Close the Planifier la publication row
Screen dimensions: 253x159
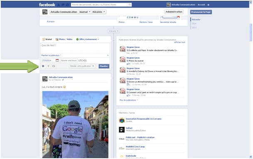108,55
